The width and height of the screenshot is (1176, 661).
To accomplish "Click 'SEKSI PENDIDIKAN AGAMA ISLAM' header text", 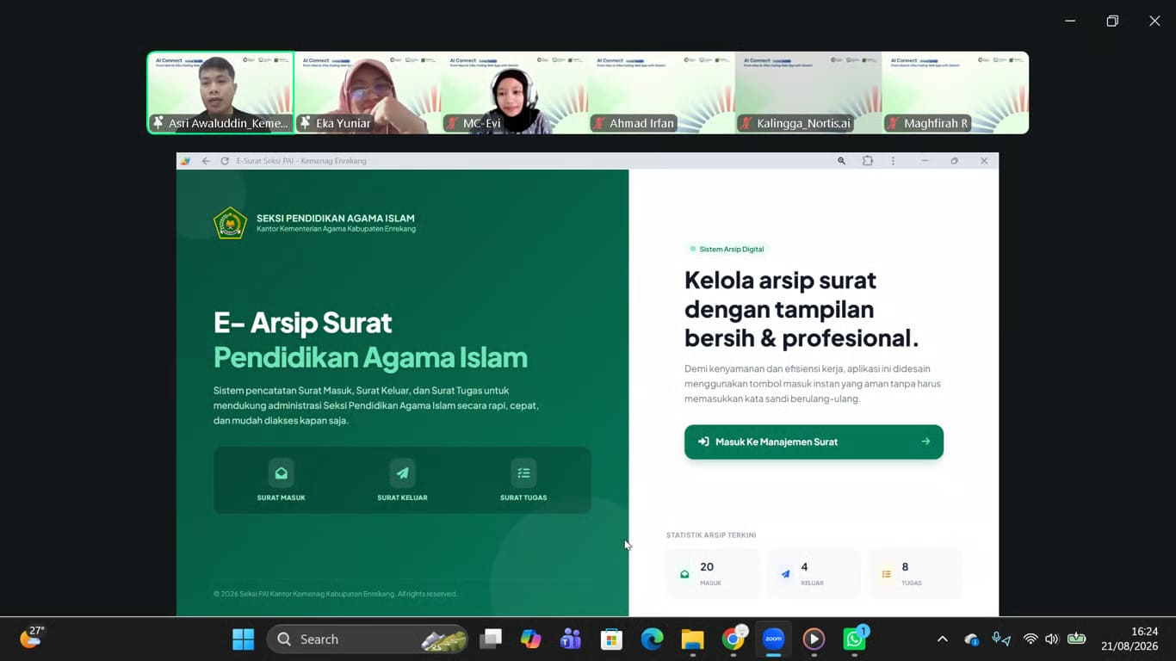I will pyautogui.click(x=336, y=219).
